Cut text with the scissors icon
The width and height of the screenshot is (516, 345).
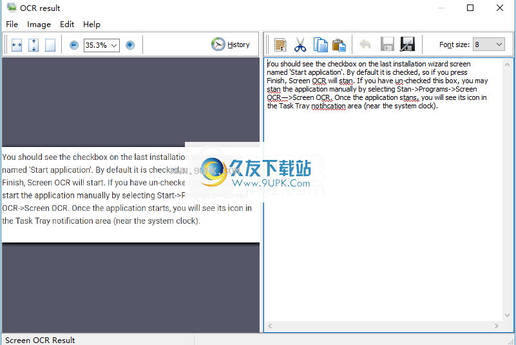click(300, 44)
